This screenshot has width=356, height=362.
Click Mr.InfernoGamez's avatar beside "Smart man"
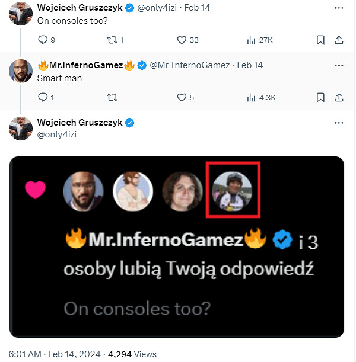pyautogui.click(x=21, y=71)
